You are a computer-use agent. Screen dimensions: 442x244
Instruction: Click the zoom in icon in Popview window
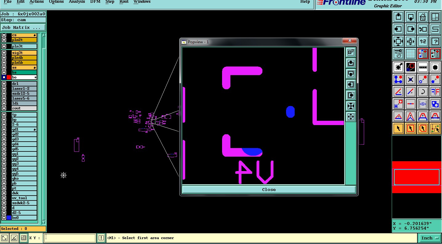351,106
